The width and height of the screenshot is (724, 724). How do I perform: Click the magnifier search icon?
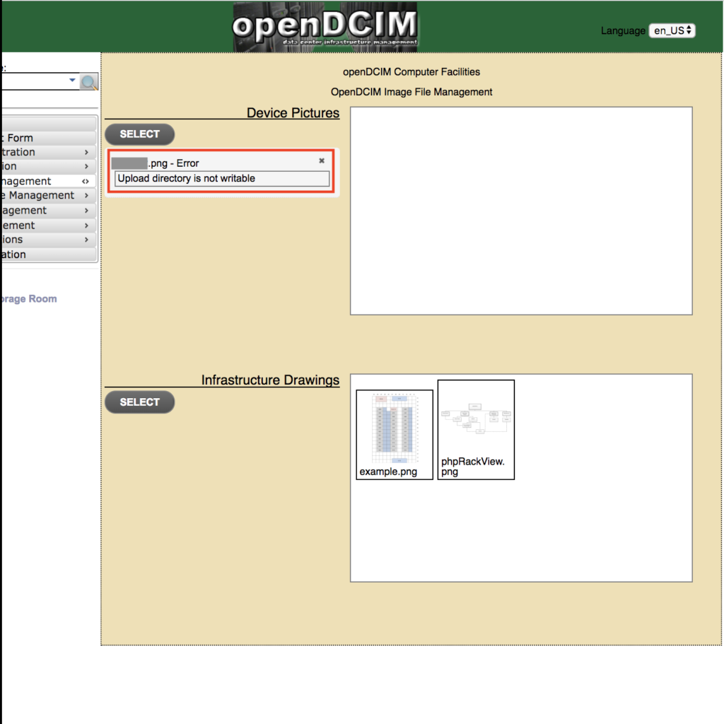(88, 82)
